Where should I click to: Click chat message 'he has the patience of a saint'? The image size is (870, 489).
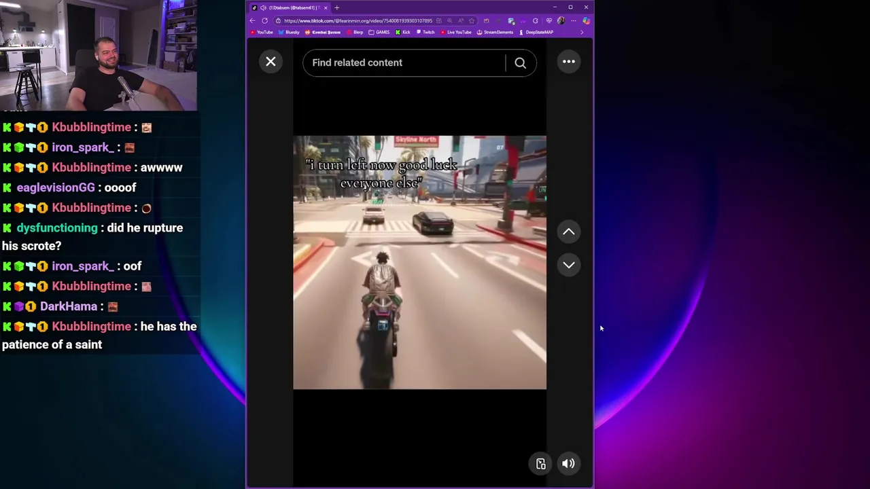99,336
